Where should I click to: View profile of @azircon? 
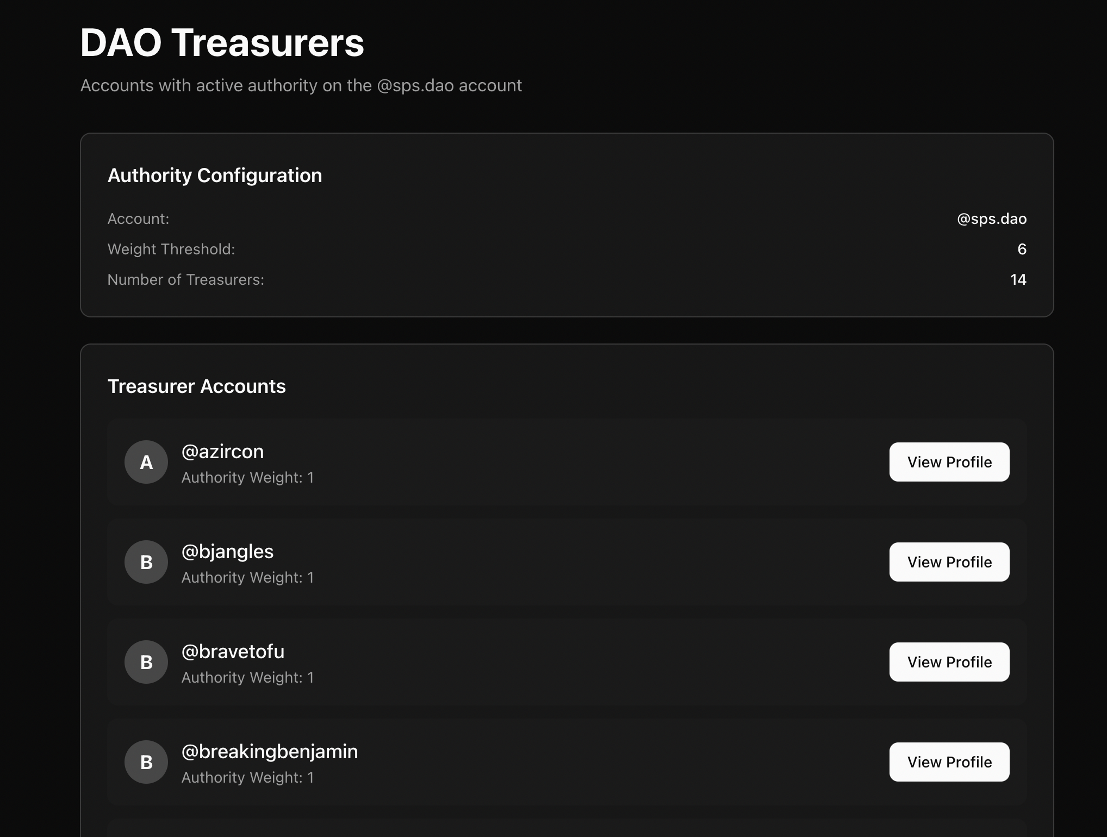tap(949, 462)
